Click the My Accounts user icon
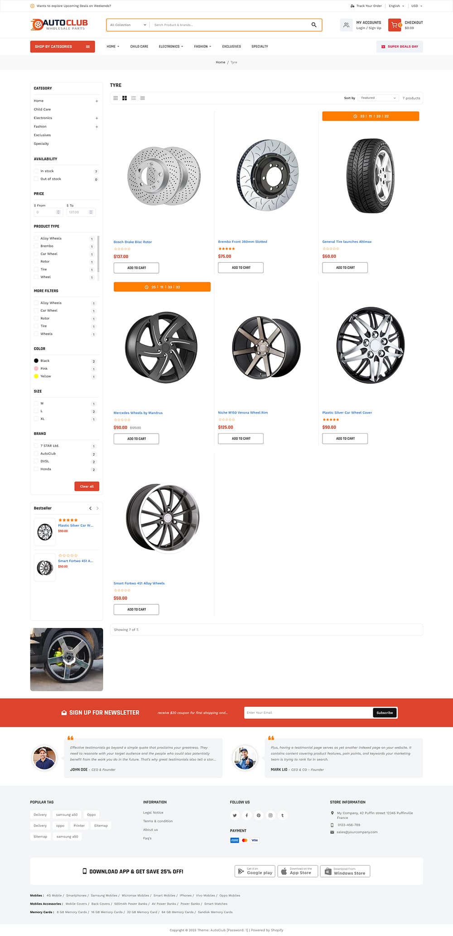 [x=346, y=25]
